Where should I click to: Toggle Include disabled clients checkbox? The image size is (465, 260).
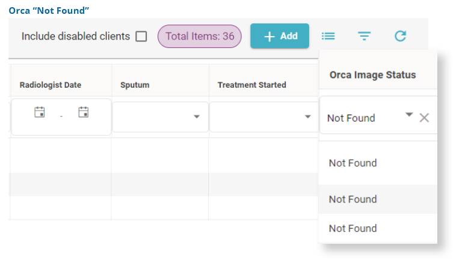point(141,37)
